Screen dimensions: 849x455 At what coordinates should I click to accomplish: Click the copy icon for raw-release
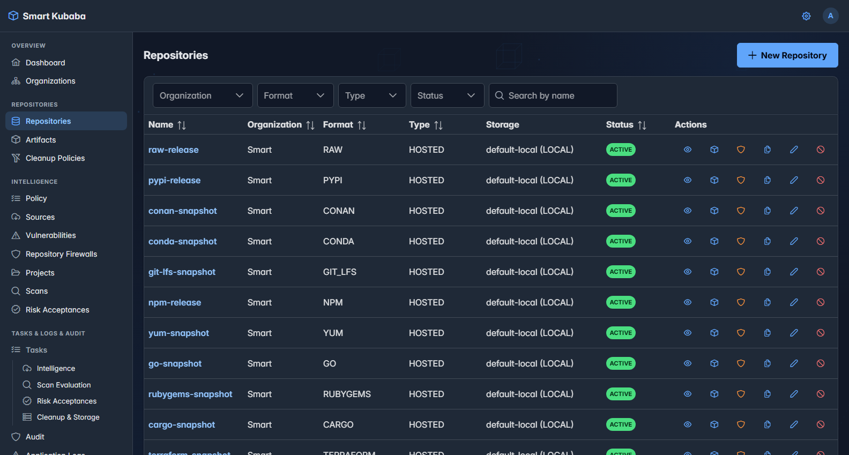click(768, 150)
